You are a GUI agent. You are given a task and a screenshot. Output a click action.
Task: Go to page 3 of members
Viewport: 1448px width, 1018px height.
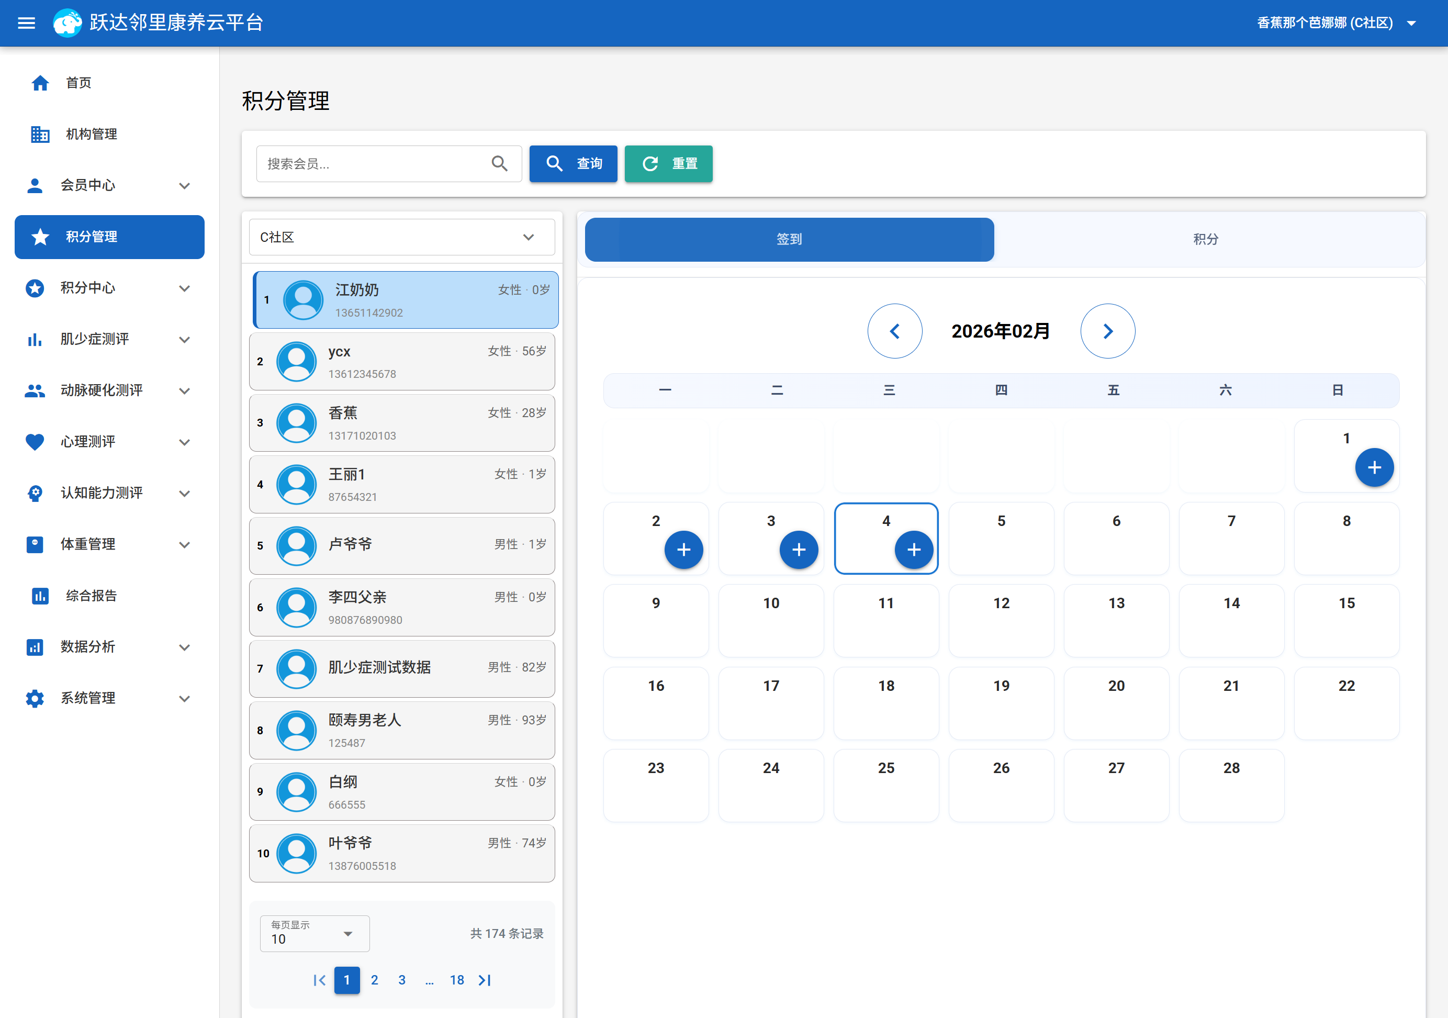point(402,980)
